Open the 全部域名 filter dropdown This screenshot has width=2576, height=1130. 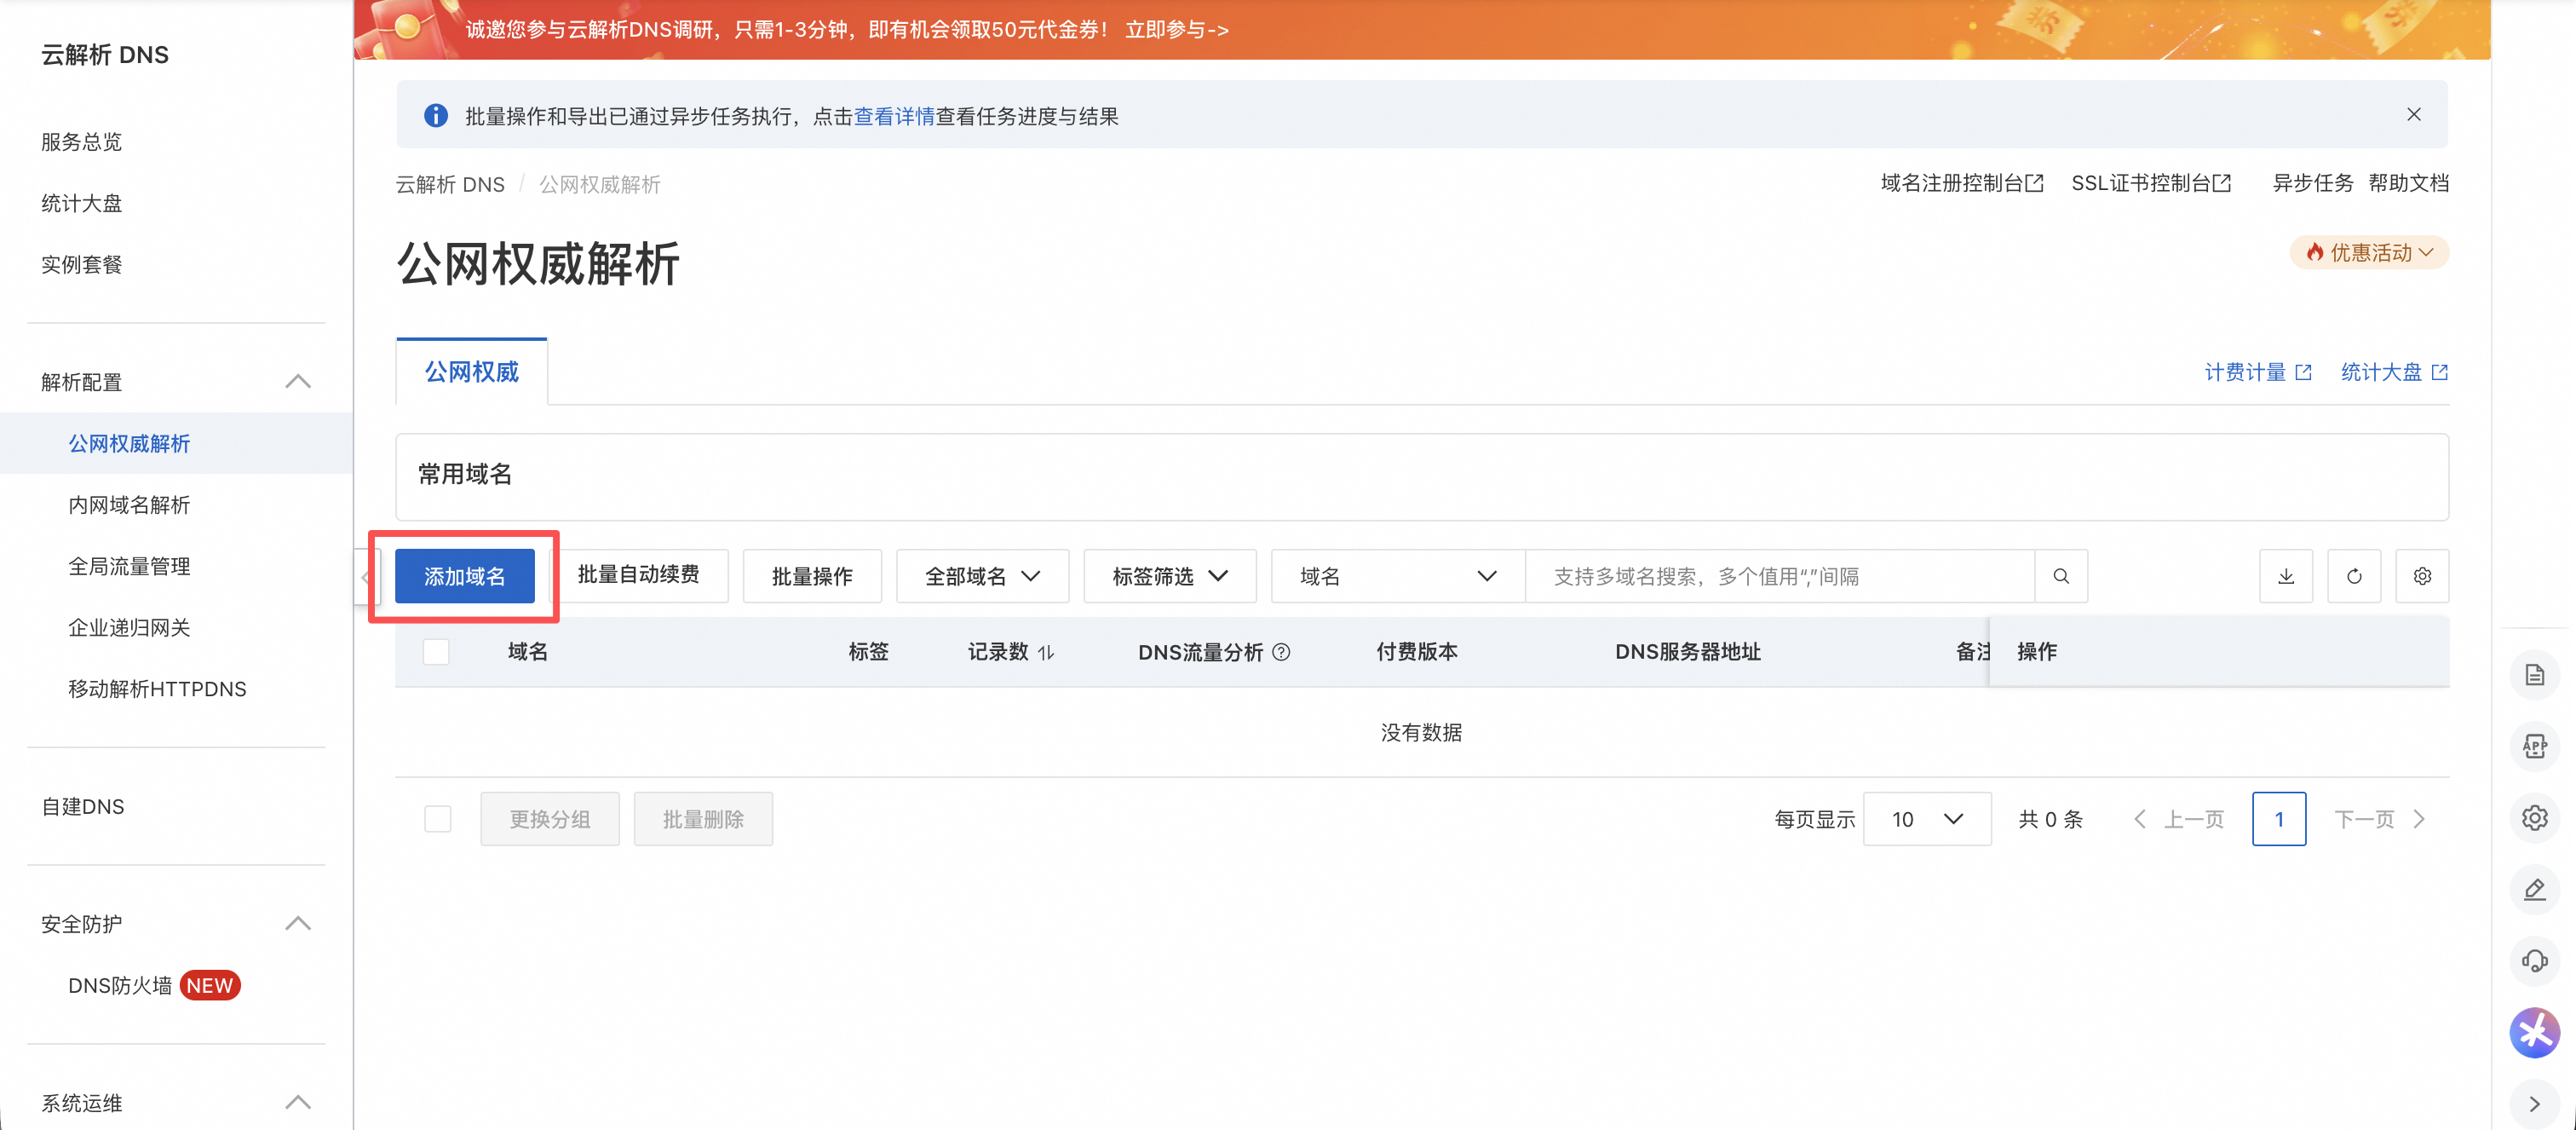pyautogui.click(x=982, y=576)
